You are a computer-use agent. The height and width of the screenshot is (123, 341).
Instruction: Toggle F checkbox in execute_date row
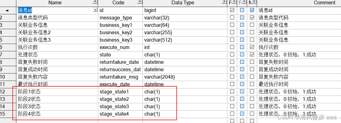coord(242,84)
